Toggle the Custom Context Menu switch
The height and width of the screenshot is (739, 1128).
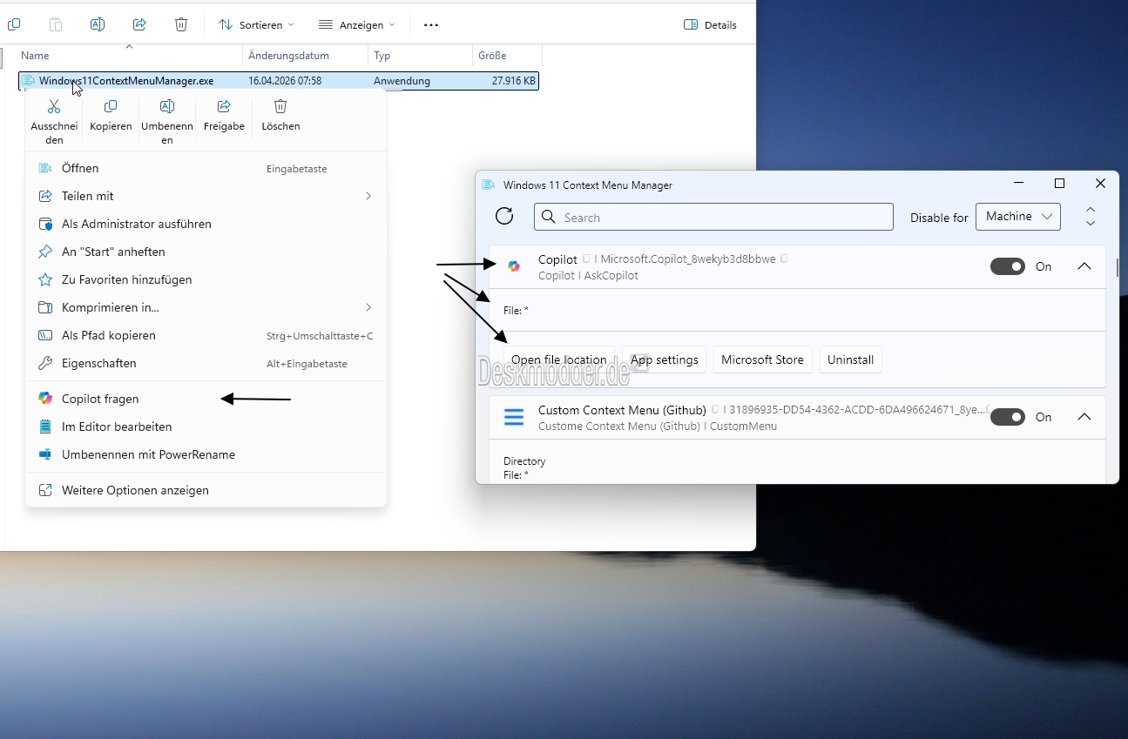1007,417
